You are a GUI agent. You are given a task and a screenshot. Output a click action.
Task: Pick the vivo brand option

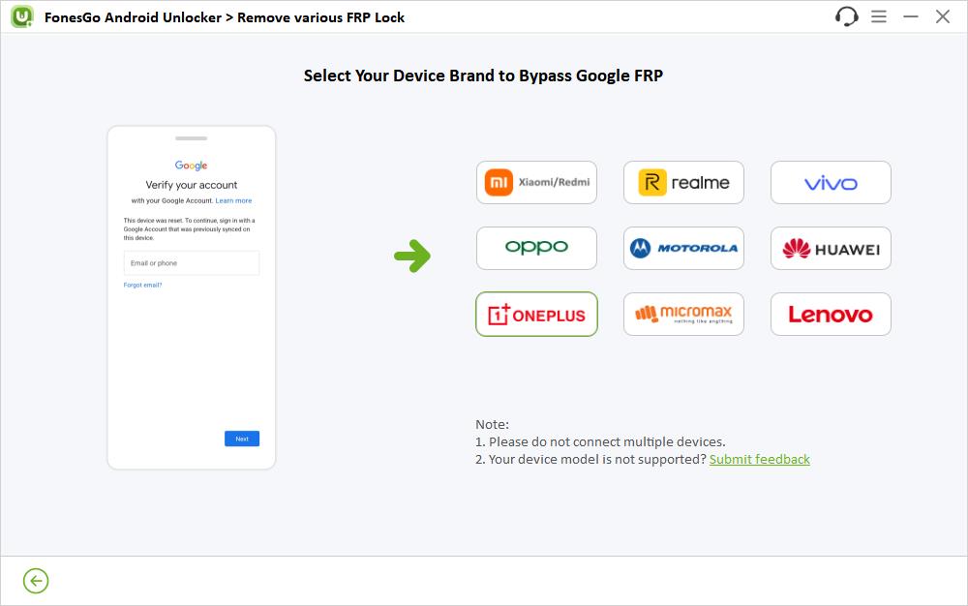coord(831,183)
